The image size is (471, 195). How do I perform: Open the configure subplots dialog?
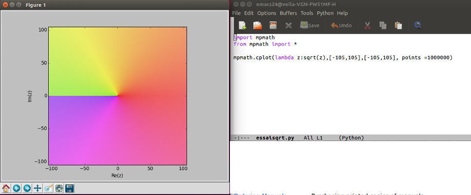(x=59, y=188)
